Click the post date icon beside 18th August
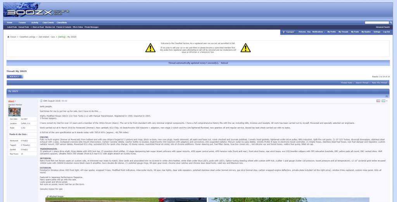This screenshot has height=202, width=397. click(x=41, y=101)
